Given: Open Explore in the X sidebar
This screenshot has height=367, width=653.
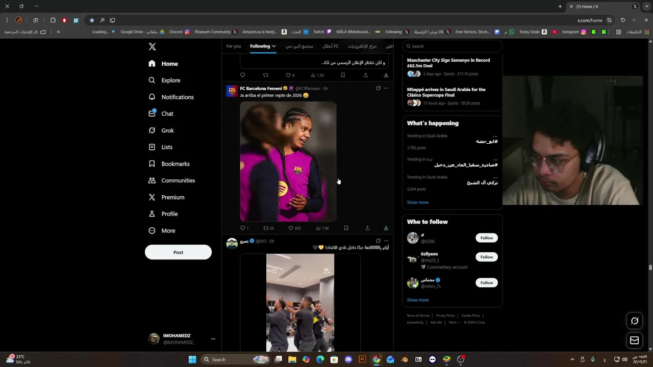Looking at the screenshot, I should point(164,80).
